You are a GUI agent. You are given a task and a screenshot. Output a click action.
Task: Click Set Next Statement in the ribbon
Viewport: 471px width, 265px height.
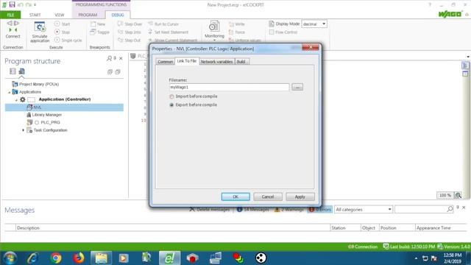point(169,32)
